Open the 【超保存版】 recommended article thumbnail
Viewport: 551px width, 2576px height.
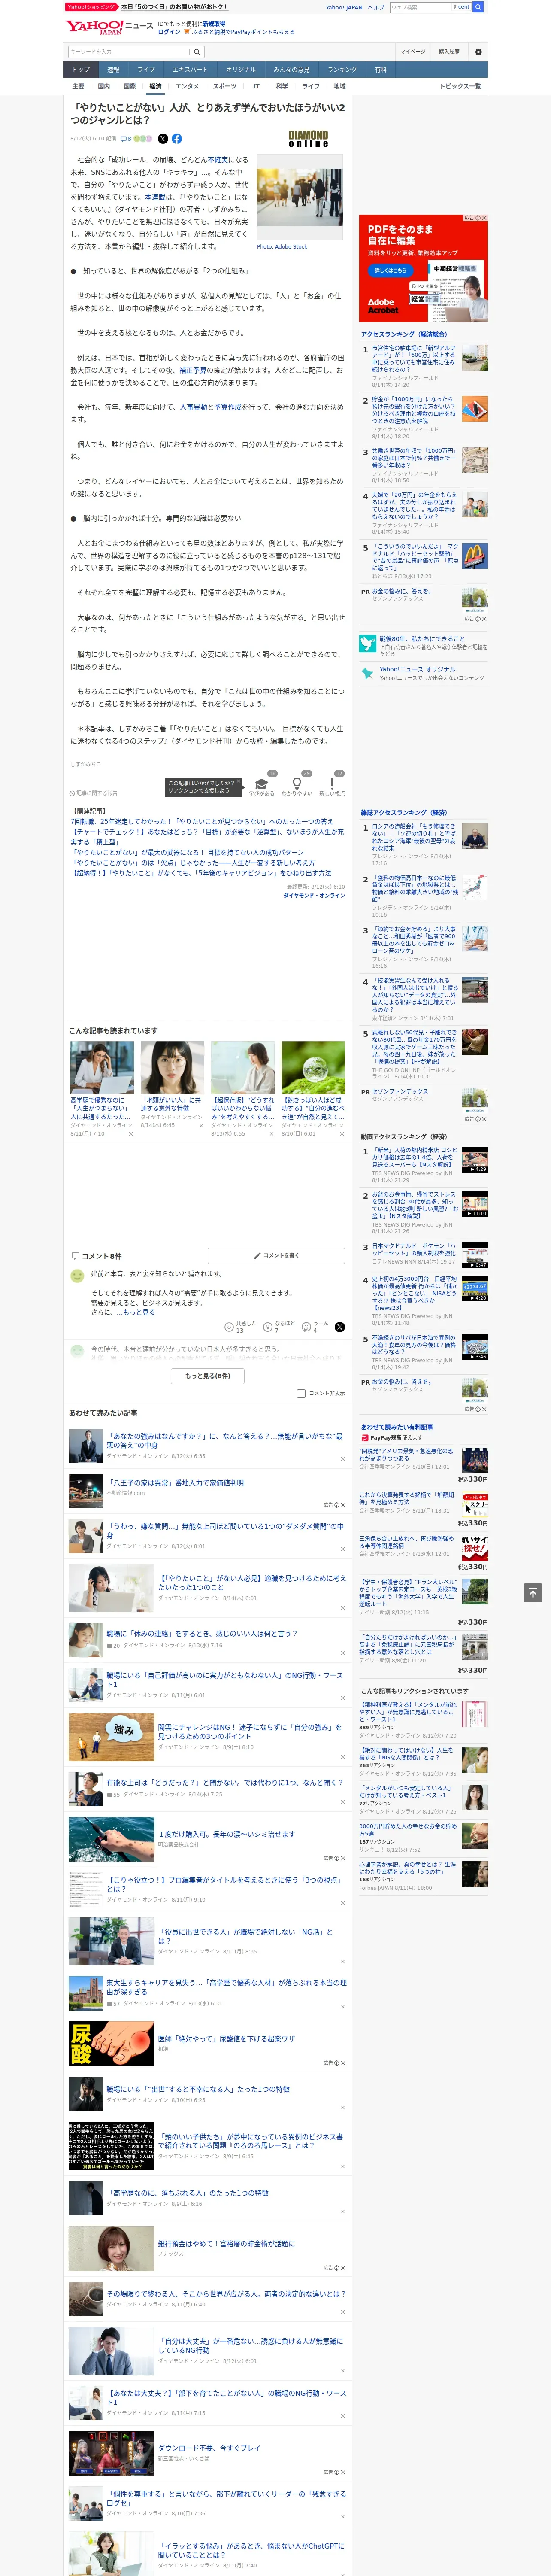(x=243, y=1068)
